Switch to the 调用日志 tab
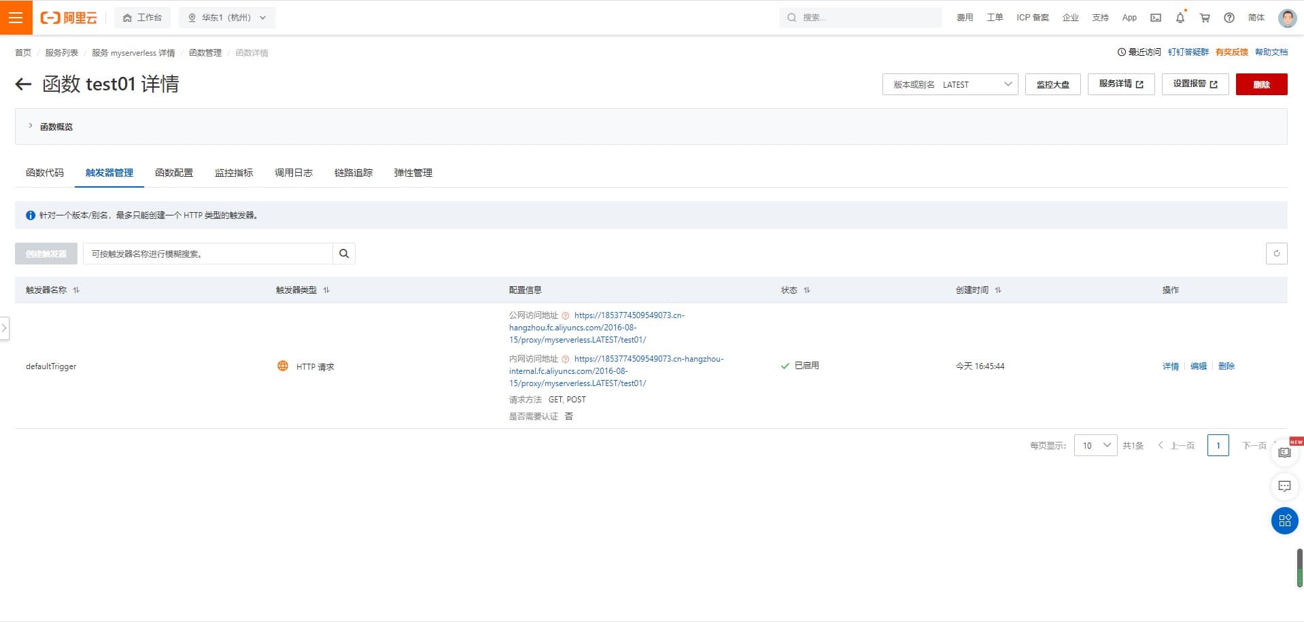The image size is (1304, 622). click(x=294, y=173)
